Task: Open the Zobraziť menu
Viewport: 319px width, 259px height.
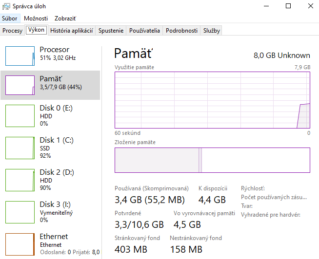Action: (65, 18)
